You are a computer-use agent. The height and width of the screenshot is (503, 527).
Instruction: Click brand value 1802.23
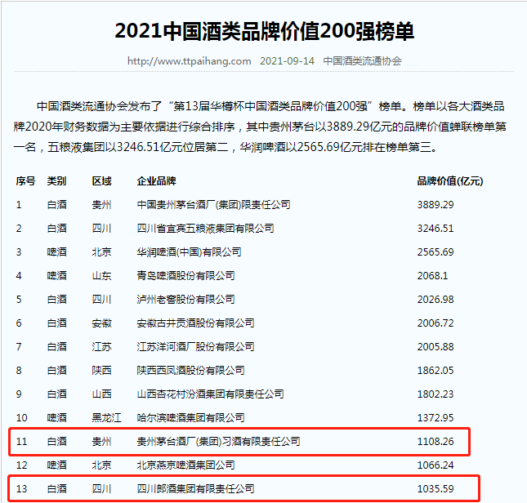pos(435,394)
